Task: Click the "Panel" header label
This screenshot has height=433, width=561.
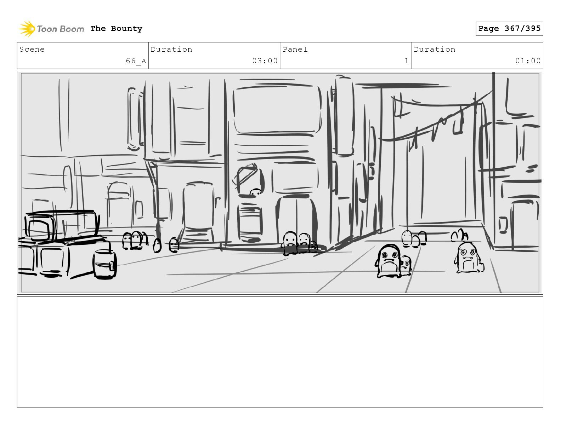Action: tap(295, 50)
